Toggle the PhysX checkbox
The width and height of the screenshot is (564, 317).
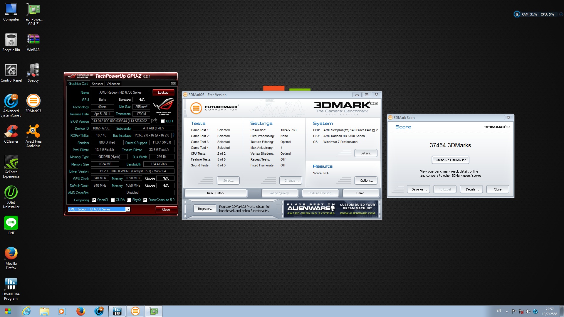point(129,200)
